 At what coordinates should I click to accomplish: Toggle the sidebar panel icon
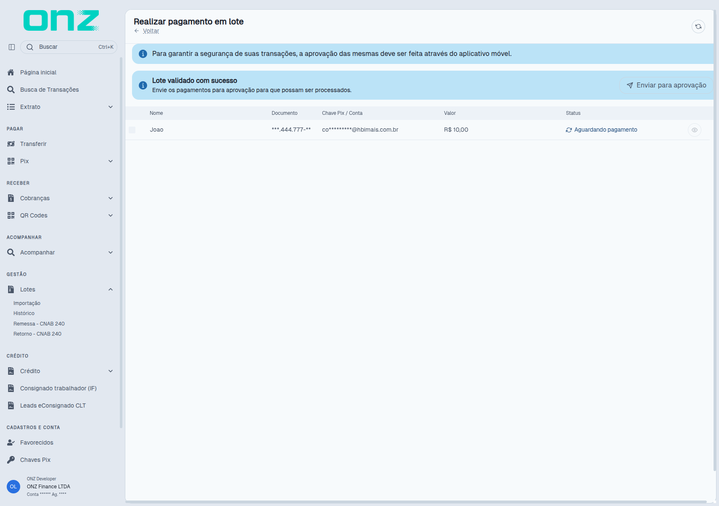click(x=12, y=47)
